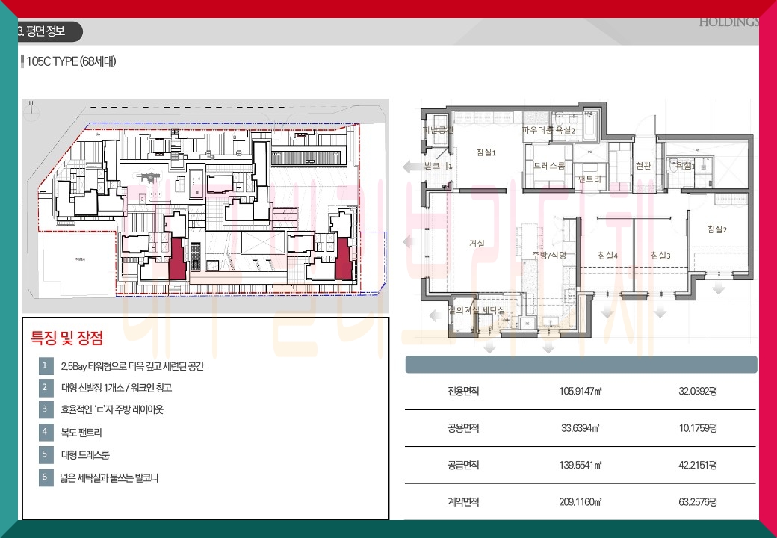Click the '63.2576평' value
The width and height of the screenshot is (777, 538).
pyautogui.click(x=698, y=502)
